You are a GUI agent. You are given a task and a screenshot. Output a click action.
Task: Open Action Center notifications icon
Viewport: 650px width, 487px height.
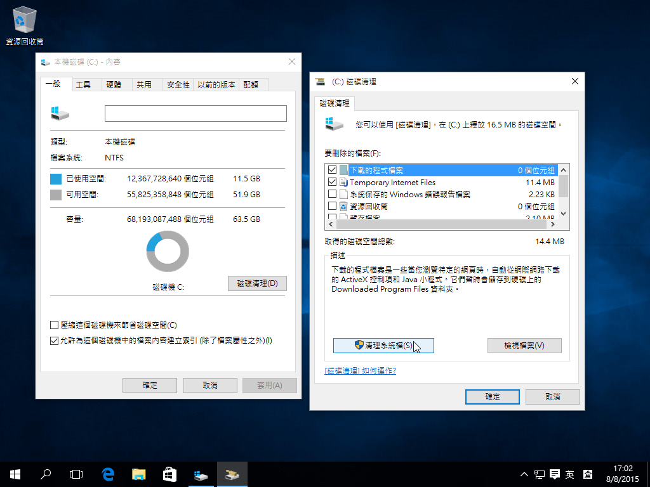pyautogui.click(x=554, y=474)
